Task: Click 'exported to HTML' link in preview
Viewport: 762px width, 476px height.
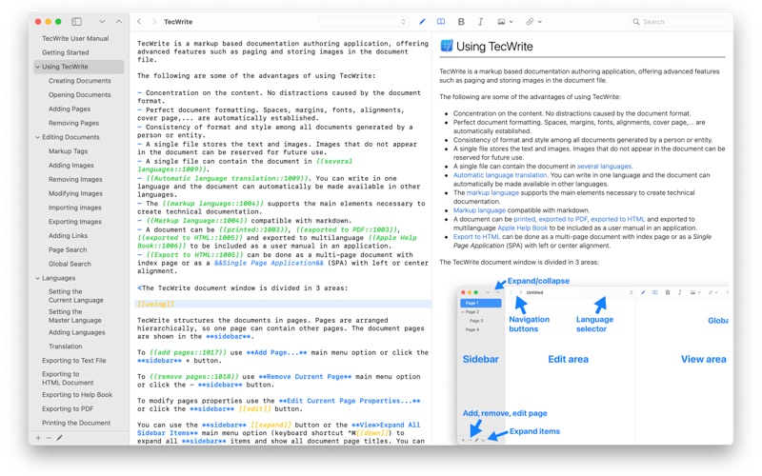Action: (x=617, y=219)
